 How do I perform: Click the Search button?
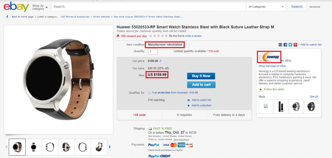coord(297,7)
